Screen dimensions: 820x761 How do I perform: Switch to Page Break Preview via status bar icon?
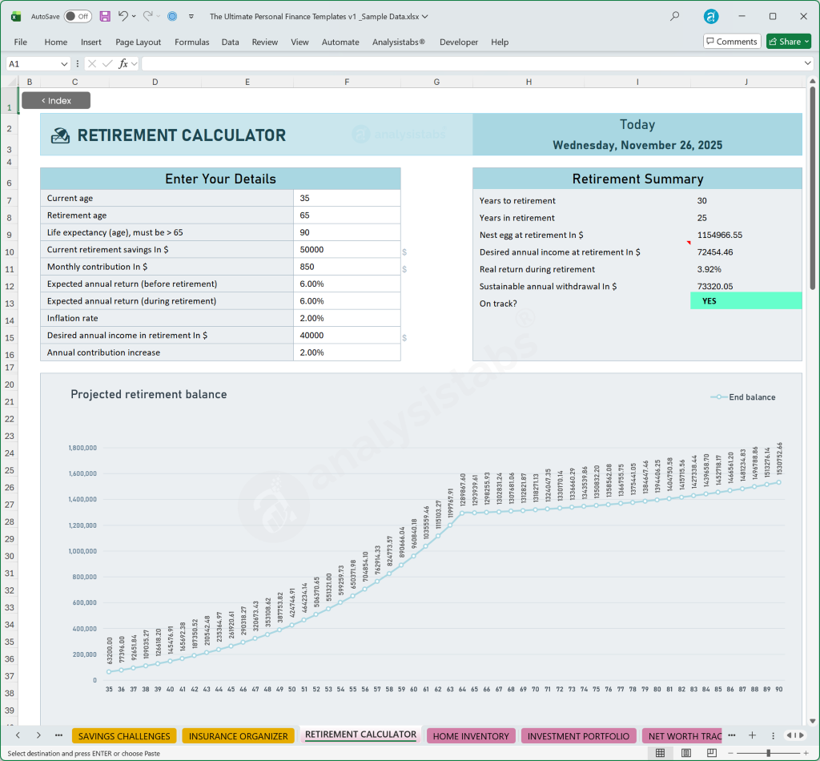pyautogui.click(x=710, y=752)
